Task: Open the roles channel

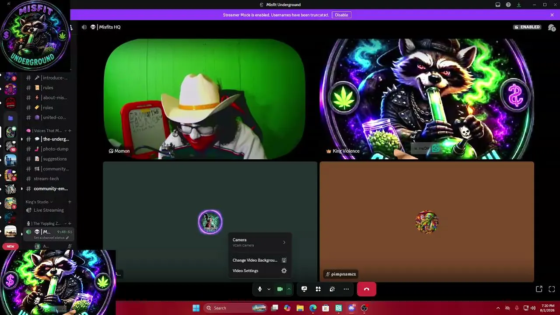Action: (49, 108)
